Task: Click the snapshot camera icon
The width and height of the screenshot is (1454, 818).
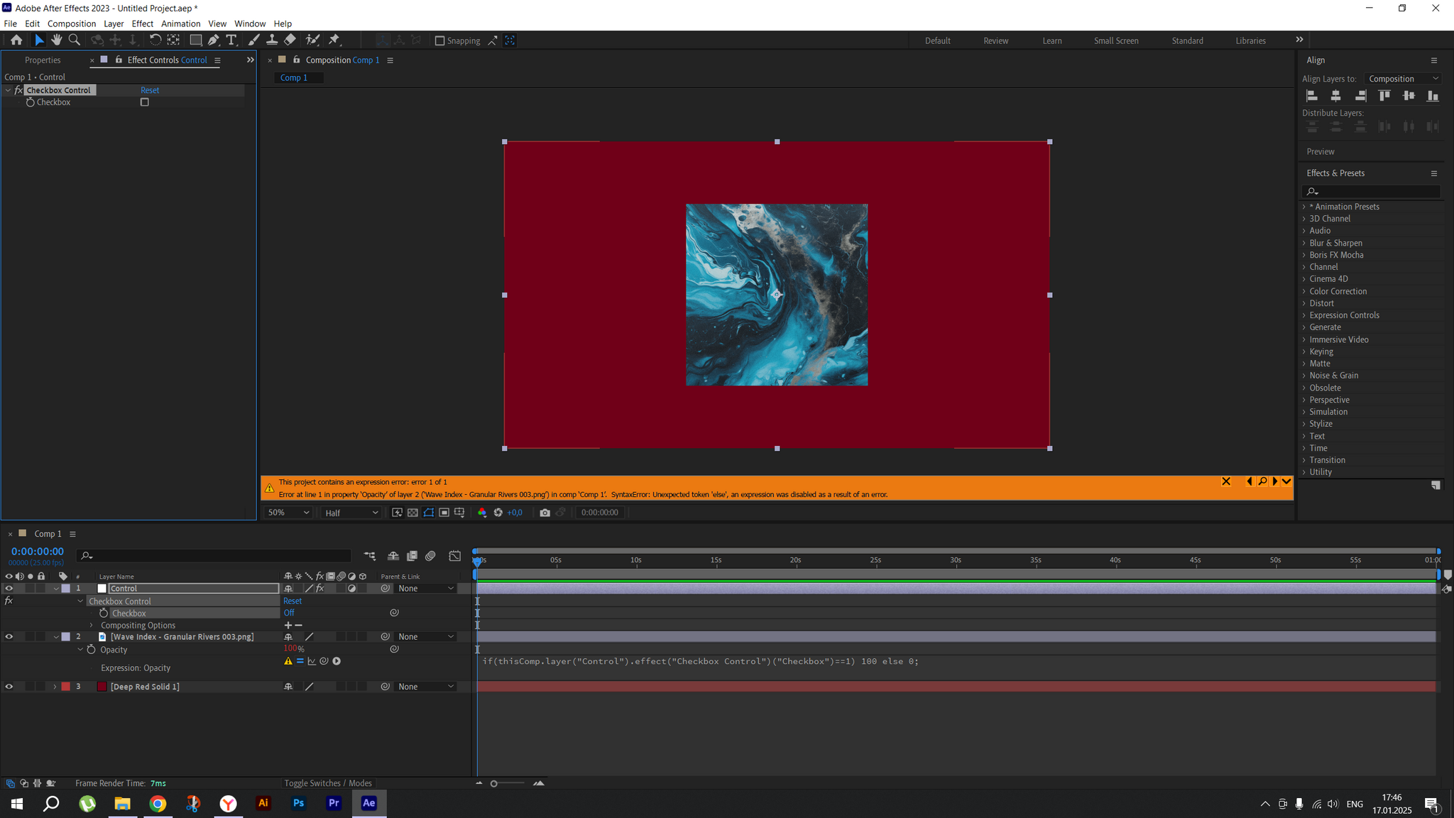Action: click(545, 513)
